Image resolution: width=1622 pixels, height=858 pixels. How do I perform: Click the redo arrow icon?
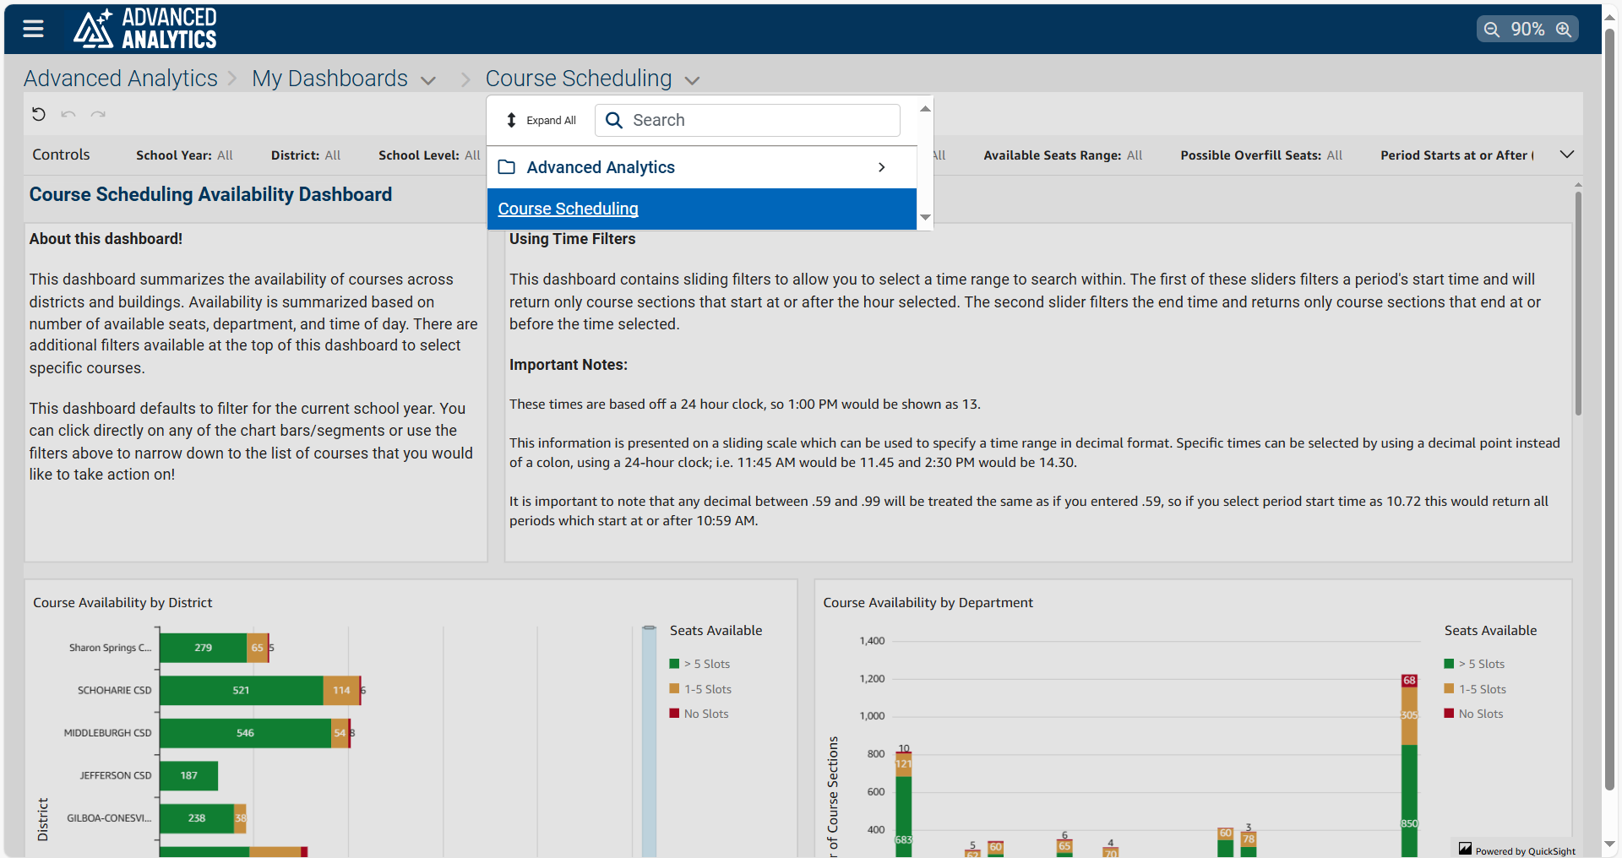tap(98, 114)
